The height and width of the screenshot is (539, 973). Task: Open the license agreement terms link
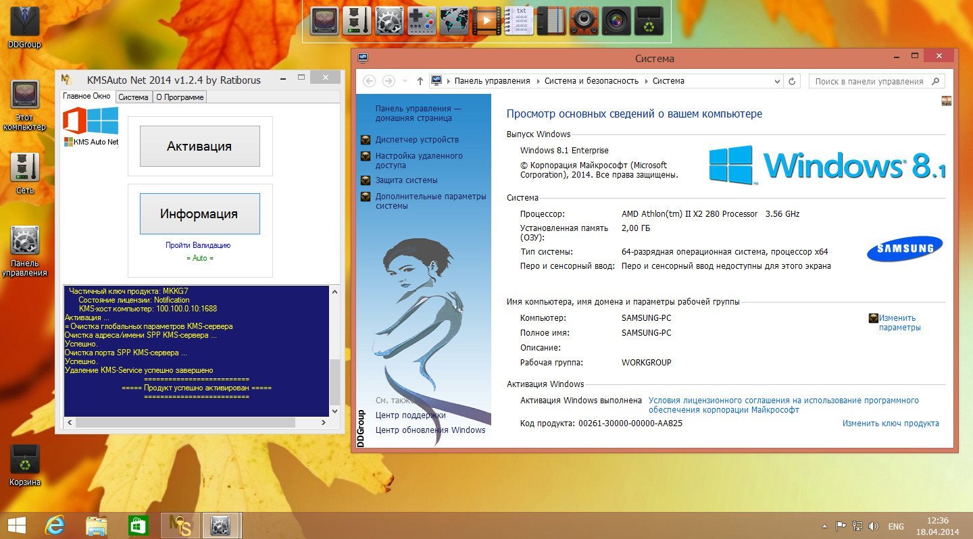point(784,405)
